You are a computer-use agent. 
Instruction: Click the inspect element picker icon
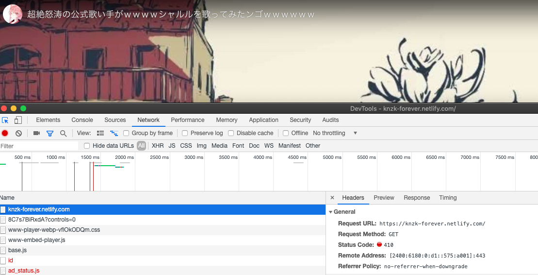tap(5, 120)
